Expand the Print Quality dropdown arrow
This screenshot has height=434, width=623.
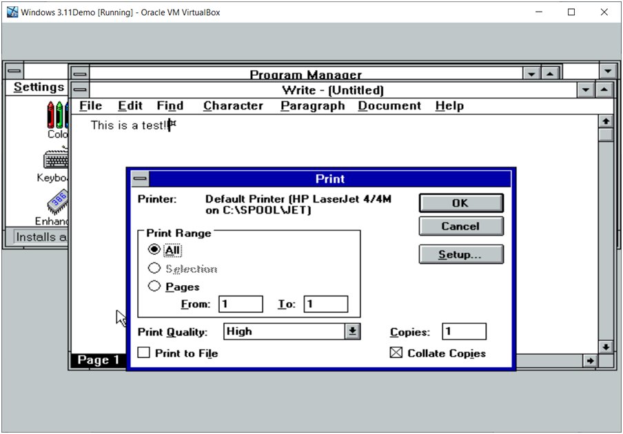[352, 331]
